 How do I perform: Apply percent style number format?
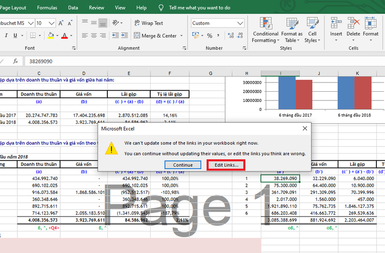[210, 36]
